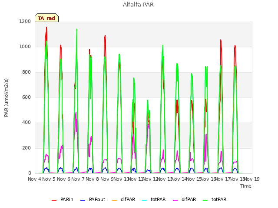Screen dimensions: 278x208
Task: Click the Nov 7 x-axis label
Action: pyautogui.click(x=78, y=179)
